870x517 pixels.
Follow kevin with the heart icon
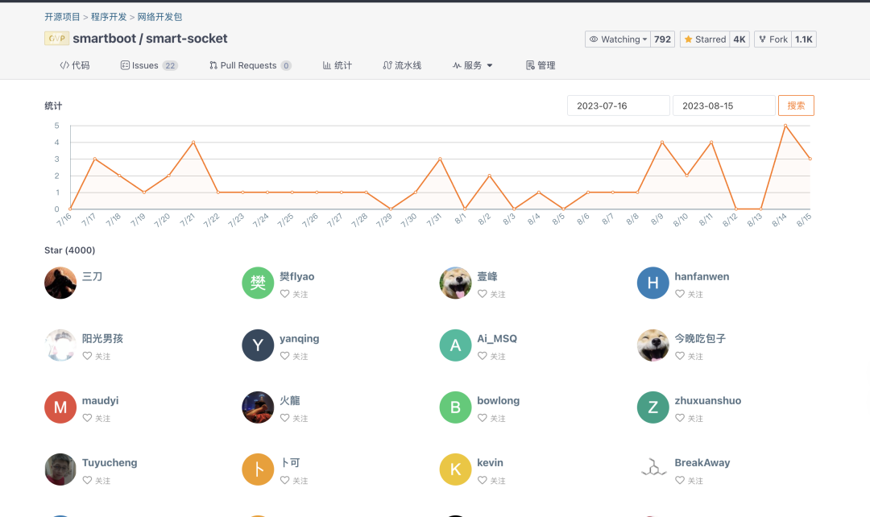pos(483,481)
